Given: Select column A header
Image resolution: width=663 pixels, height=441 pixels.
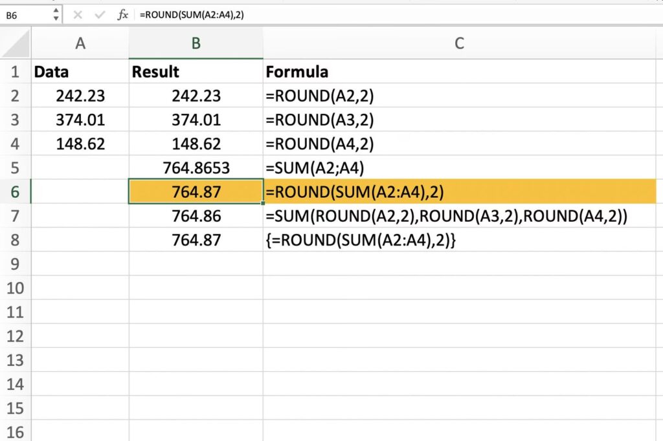Looking at the screenshot, I should 80,43.
